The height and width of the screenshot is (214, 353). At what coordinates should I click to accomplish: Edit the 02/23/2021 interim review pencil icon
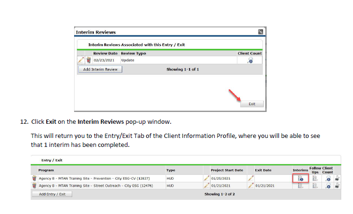[x=81, y=60]
